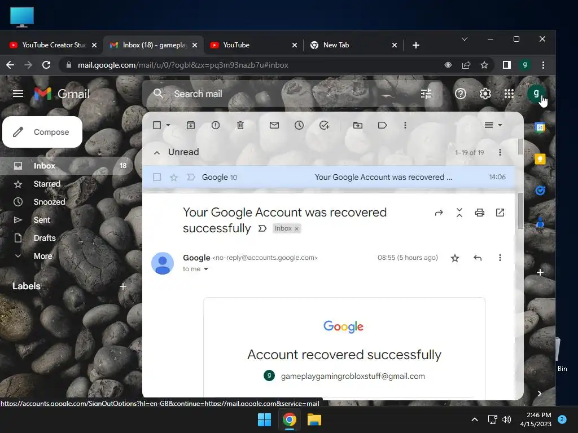The image size is (578, 433).
Task: Click the Google account avatar in Gmail
Action: (x=536, y=93)
